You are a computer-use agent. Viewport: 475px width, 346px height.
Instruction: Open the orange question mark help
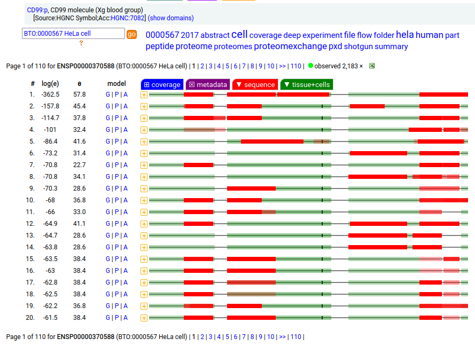[x=81, y=43]
